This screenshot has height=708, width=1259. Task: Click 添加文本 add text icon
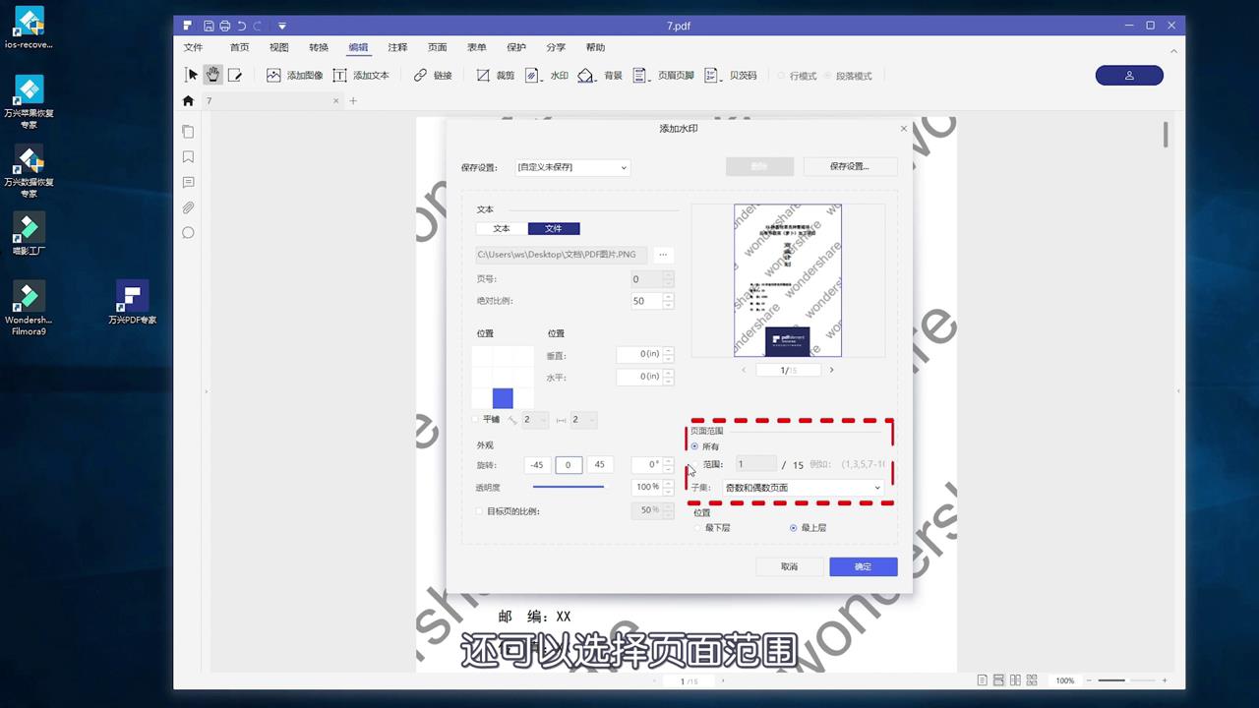339,75
